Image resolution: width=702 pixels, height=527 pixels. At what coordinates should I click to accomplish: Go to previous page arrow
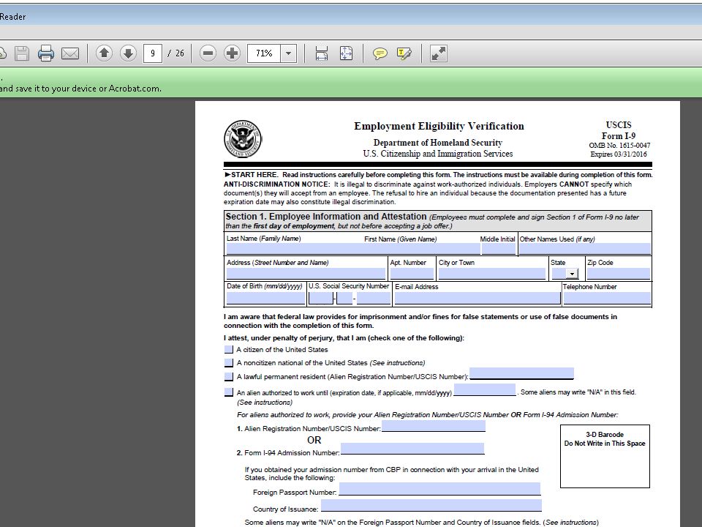point(104,53)
